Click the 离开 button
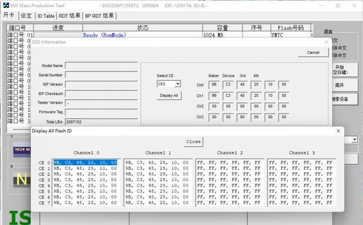 click(x=344, y=85)
